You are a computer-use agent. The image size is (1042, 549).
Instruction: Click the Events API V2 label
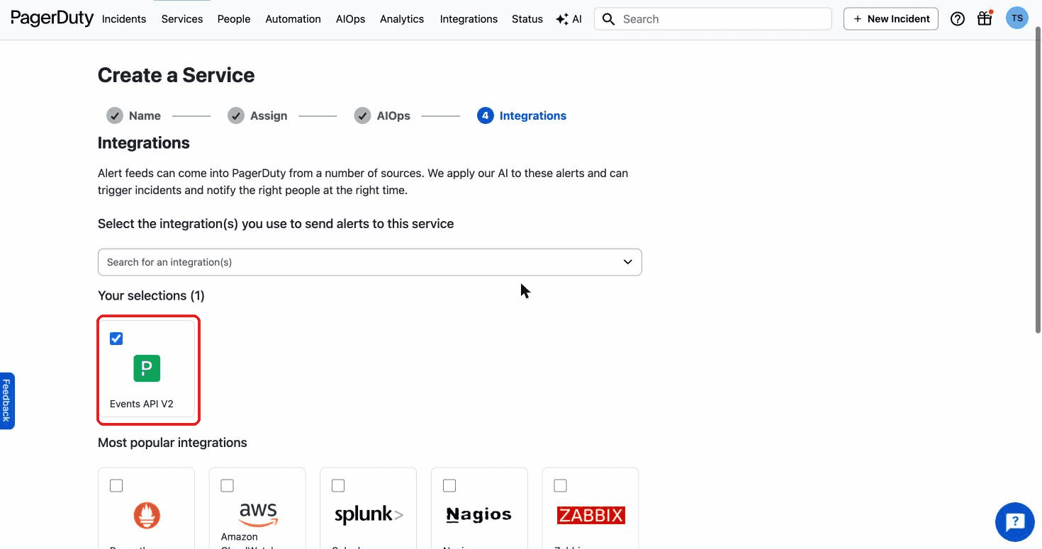142,404
